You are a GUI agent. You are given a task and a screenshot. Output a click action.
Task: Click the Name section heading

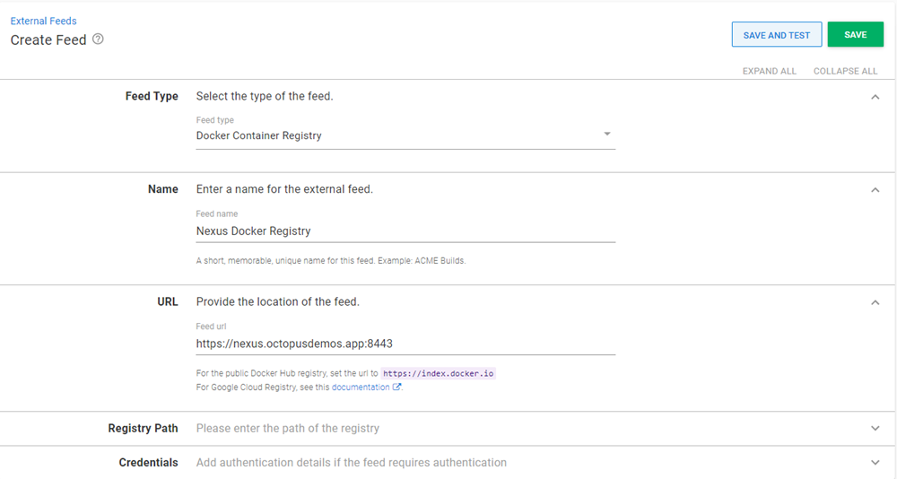163,189
